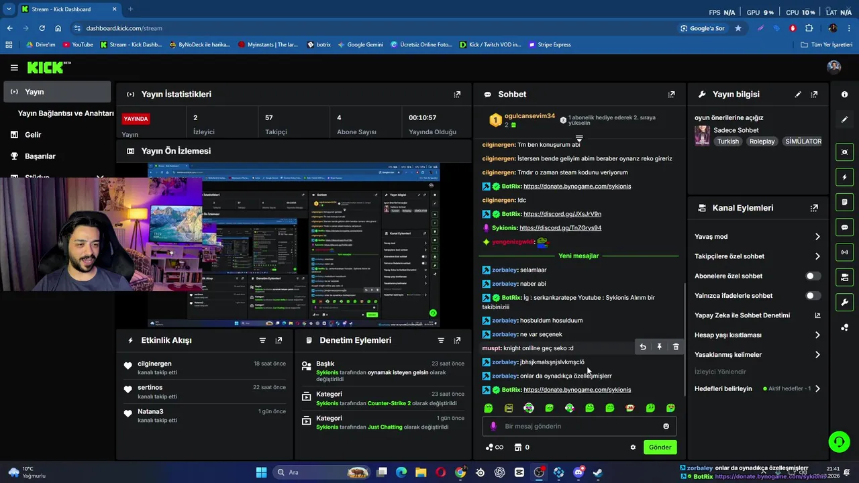Open Gelir in left navigation
This screenshot has height=483, width=859.
34,135
